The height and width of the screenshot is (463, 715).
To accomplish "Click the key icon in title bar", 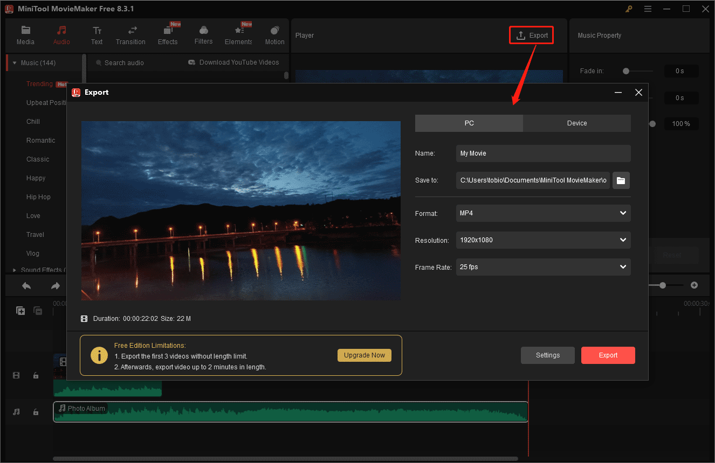I will [x=629, y=9].
